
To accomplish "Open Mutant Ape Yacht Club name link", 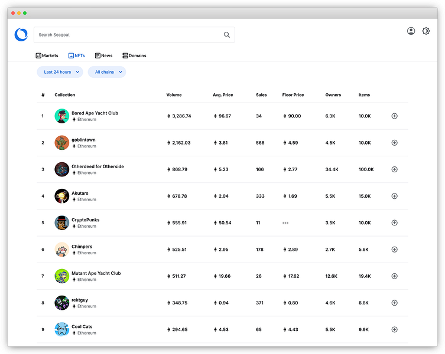I will point(96,273).
